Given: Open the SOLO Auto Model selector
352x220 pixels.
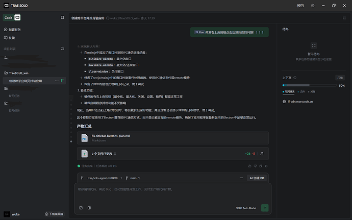Looking at the screenshot, I should click(246, 208).
